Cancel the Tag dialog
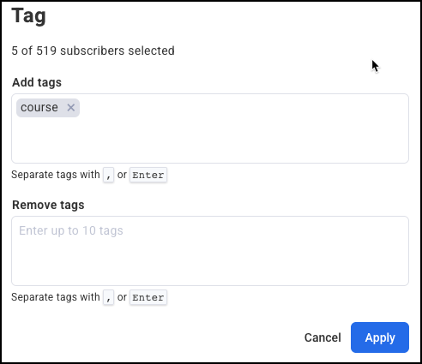This screenshot has height=364, width=422. point(323,337)
